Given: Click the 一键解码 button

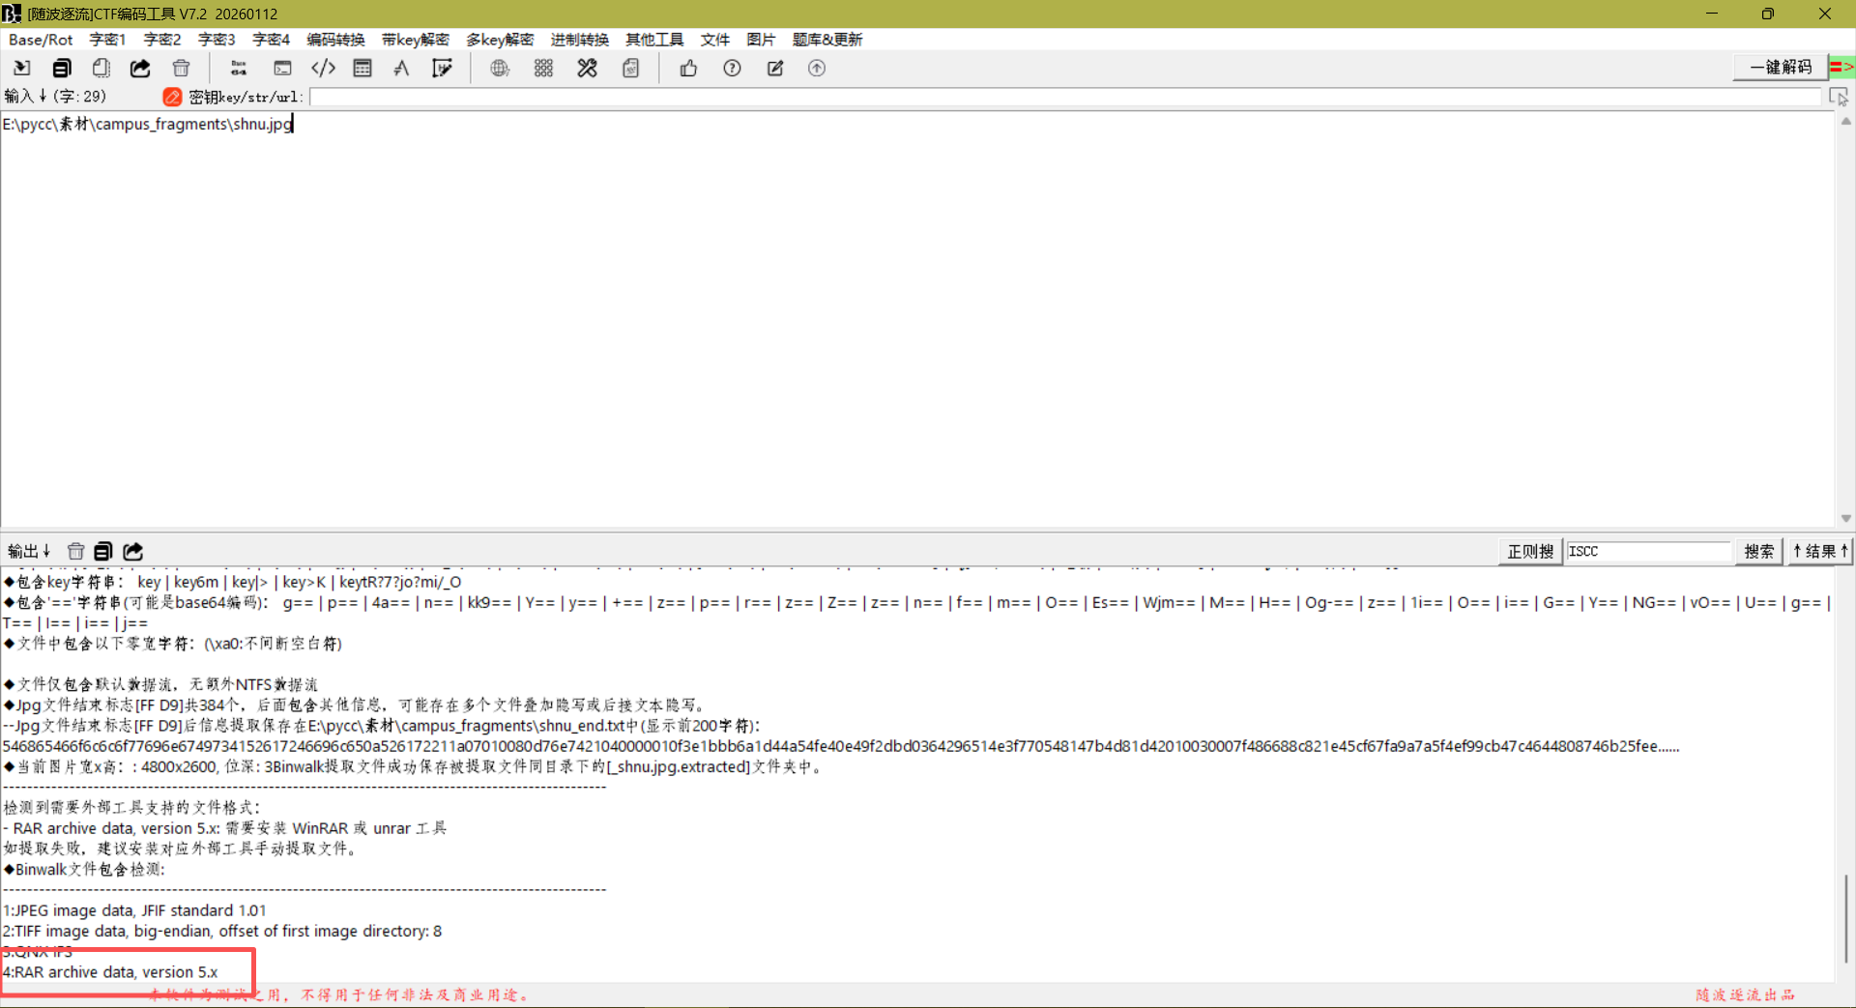Looking at the screenshot, I should click(x=1781, y=67).
